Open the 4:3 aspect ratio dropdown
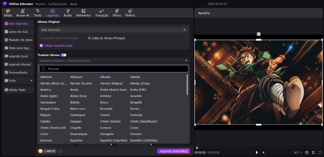 [298, 152]
